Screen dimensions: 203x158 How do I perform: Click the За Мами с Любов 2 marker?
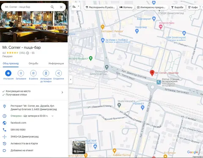103,40
